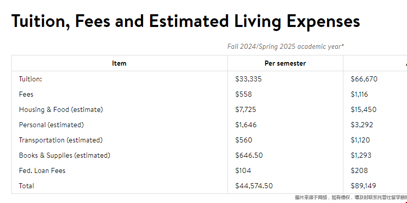This screenshot has width=407, height=203.
Task: Click the Per semester column header
Action: tap(285, 63)
